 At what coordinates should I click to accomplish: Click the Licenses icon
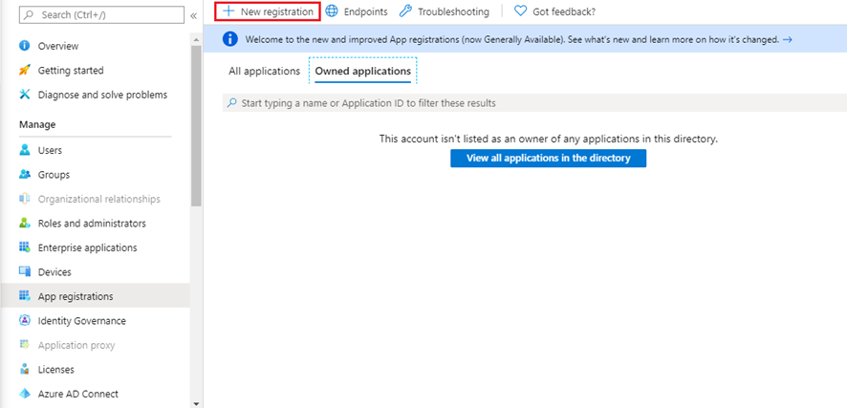24,369
